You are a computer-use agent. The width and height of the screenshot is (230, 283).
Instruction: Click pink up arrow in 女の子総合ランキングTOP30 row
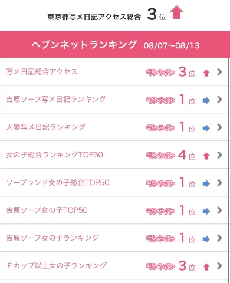coord(206,156)
